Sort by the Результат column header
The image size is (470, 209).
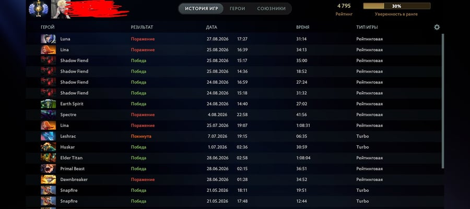[142, 27]
